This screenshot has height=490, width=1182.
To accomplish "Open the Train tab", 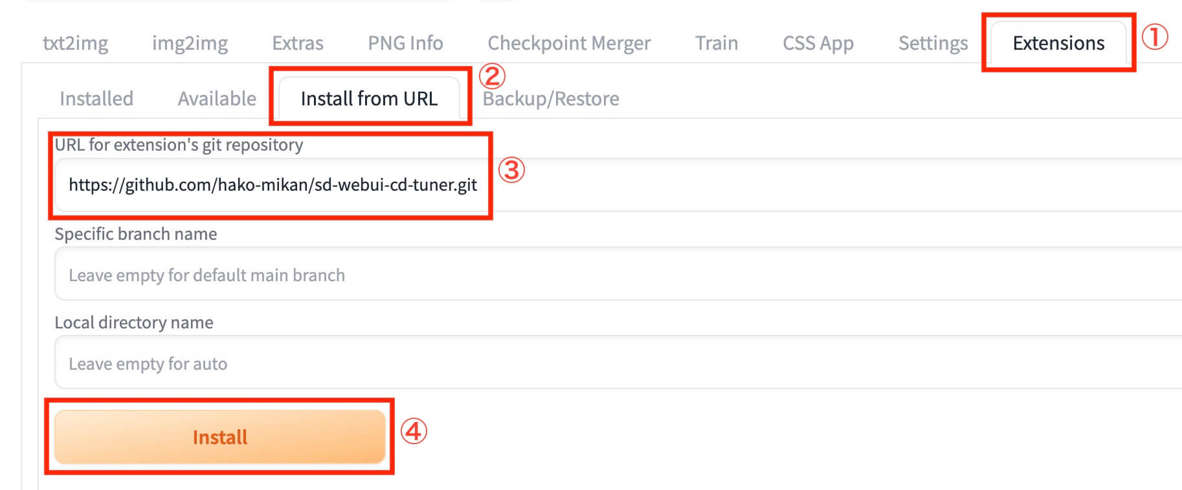I will click(x=717, y=43).
